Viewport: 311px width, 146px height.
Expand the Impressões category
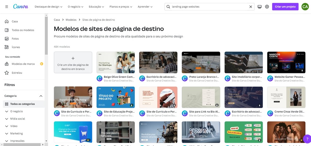[x=7, y=141]
